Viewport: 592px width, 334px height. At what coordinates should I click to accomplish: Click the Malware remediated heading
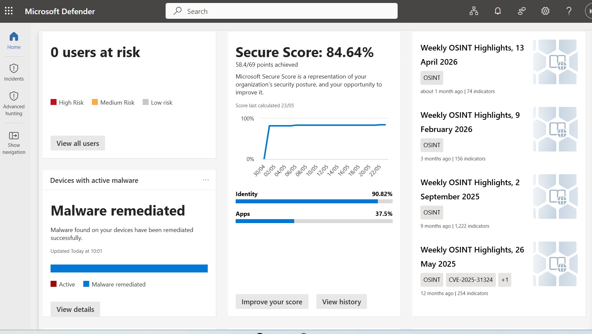pos(118,211)
